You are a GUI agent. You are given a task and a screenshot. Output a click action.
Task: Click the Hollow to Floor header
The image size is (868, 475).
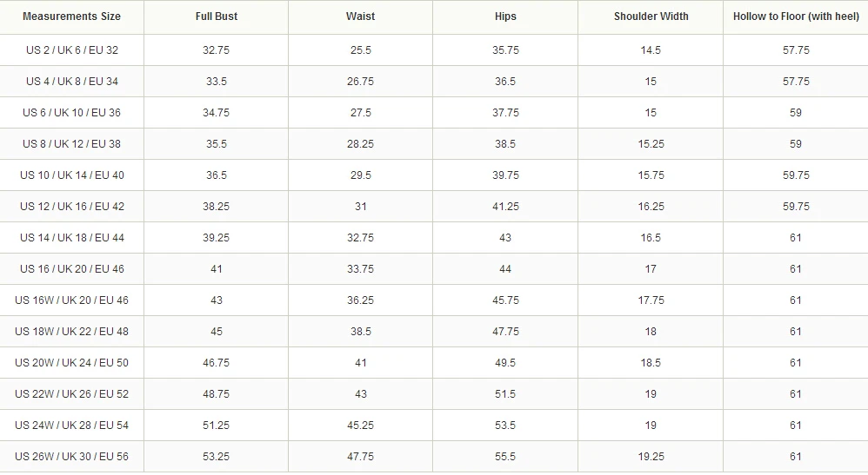[796, 16]
